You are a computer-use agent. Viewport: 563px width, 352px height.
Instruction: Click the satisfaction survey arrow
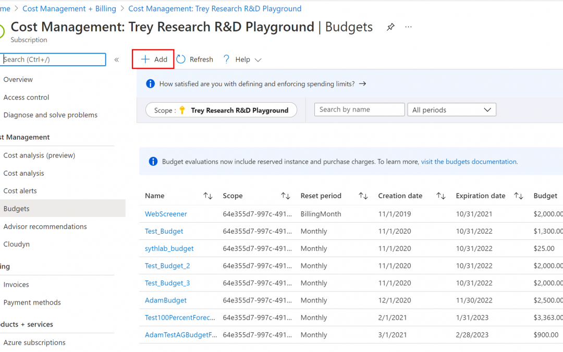[363, 83]
